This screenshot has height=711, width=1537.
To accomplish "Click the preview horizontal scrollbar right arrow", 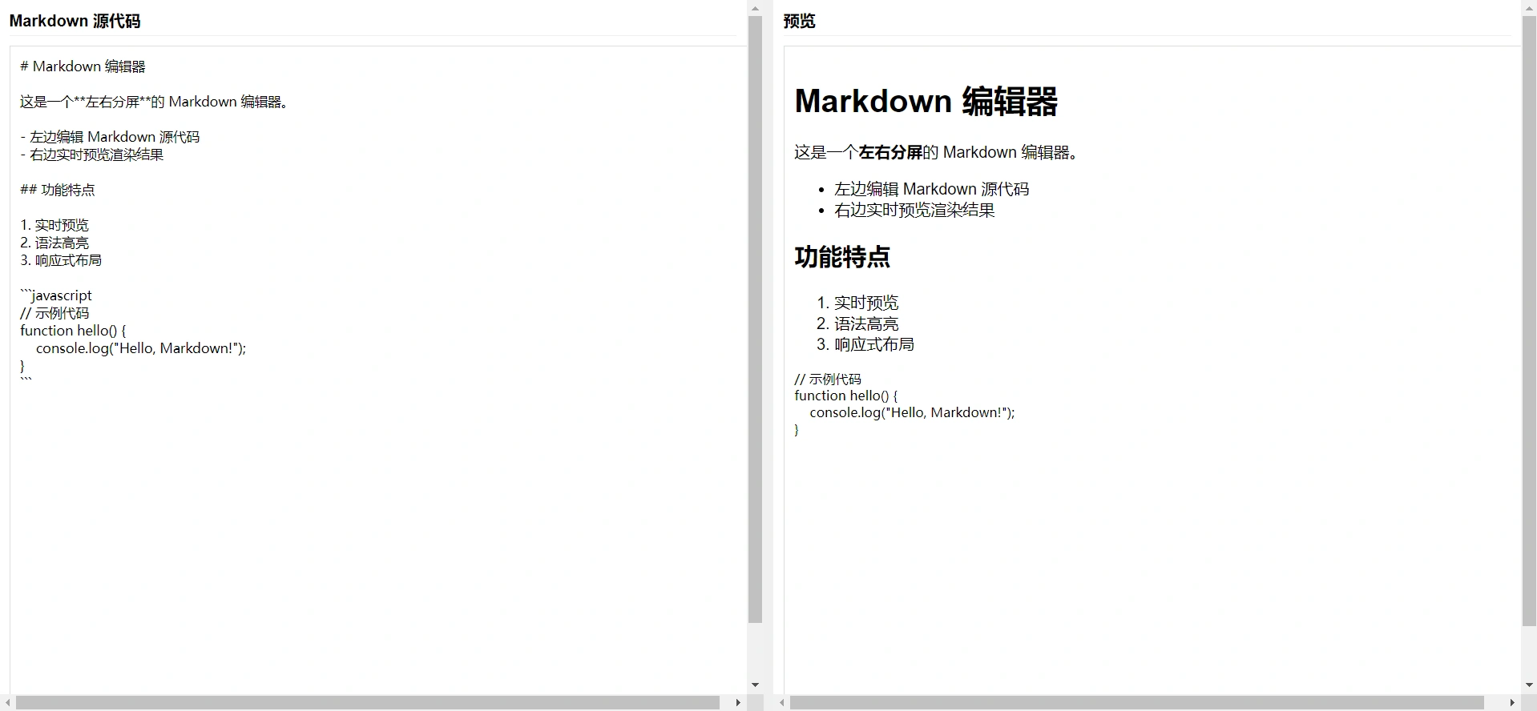I will (x=1512, y=703).
